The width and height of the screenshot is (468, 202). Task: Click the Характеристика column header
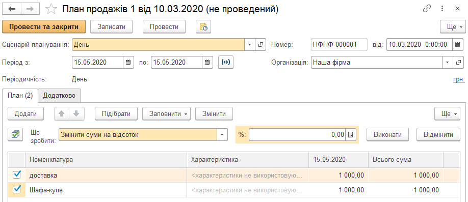point(248,159)
